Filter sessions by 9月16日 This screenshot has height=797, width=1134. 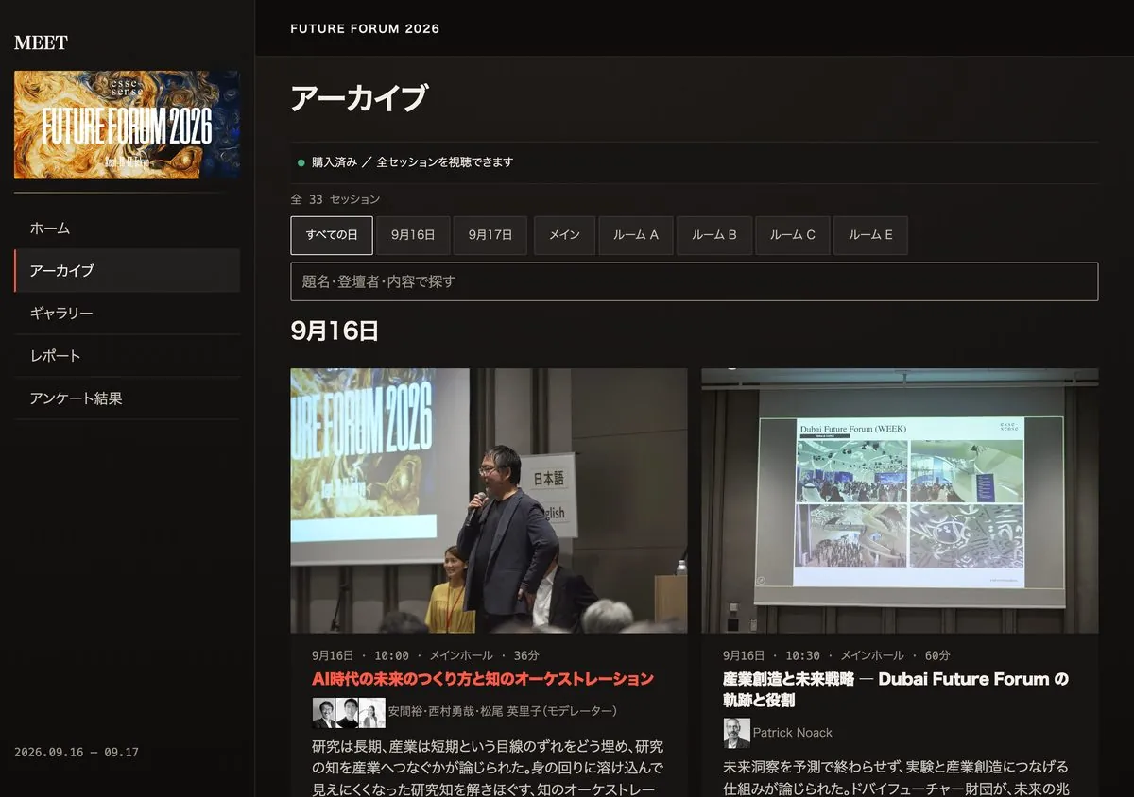[x=413, y=235]
